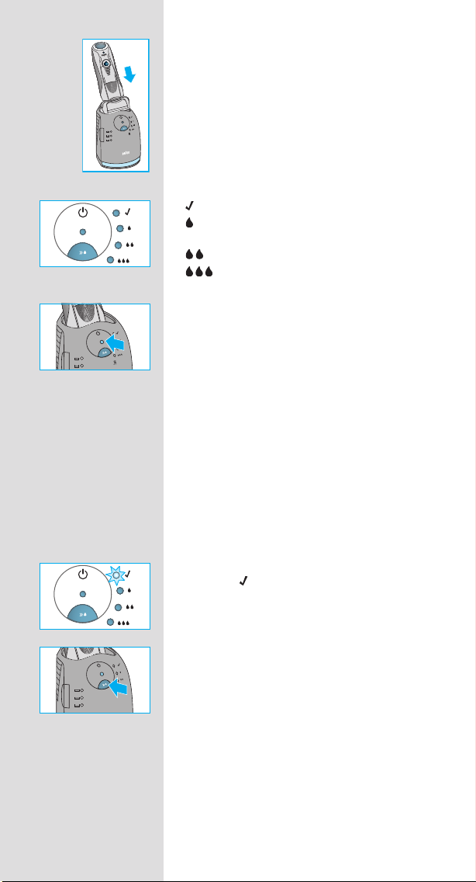This screenshot has width=476, height=882.
Task: Tap the fast-clean button in the glowing-LED panel diagram
Action: (x=83, y=615)
